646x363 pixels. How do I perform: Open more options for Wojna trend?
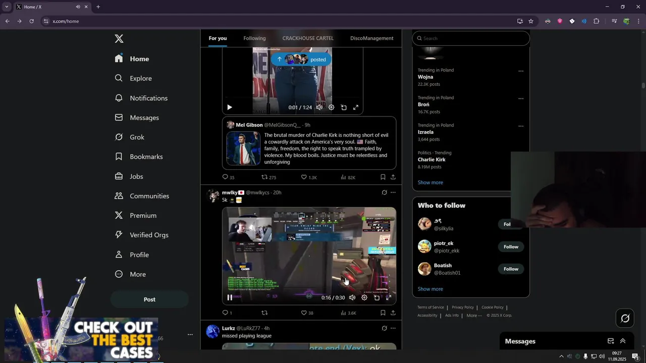[x=521, y=71]
